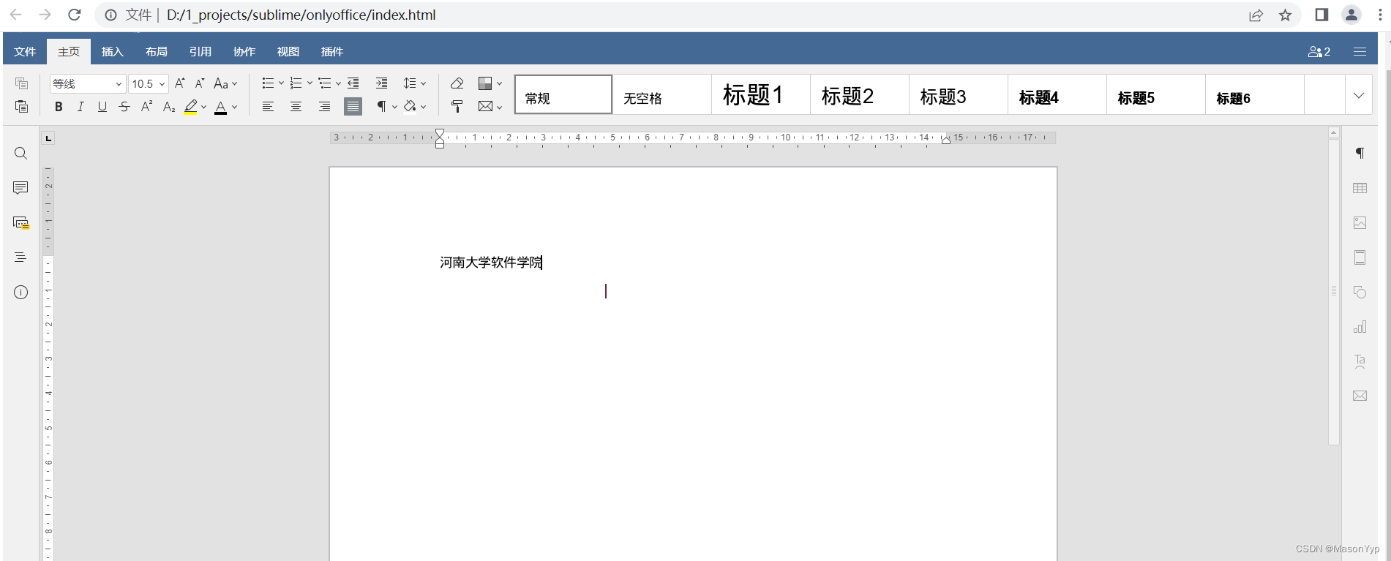This screenshot has height=561, width=1391.
Task: Apply subscript formatting
Action: 169,107
